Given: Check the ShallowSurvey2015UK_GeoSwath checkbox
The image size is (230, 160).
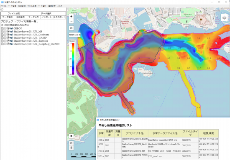Looking at the screenshot, I should pos(5,35).
